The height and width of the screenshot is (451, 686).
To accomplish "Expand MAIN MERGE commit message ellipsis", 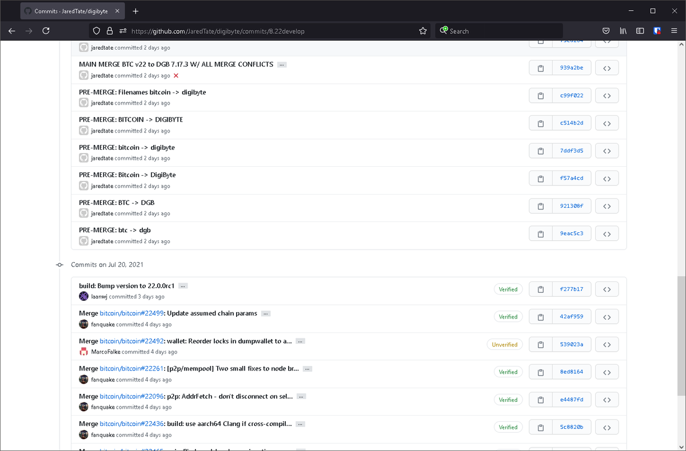I will coord(282,65).
